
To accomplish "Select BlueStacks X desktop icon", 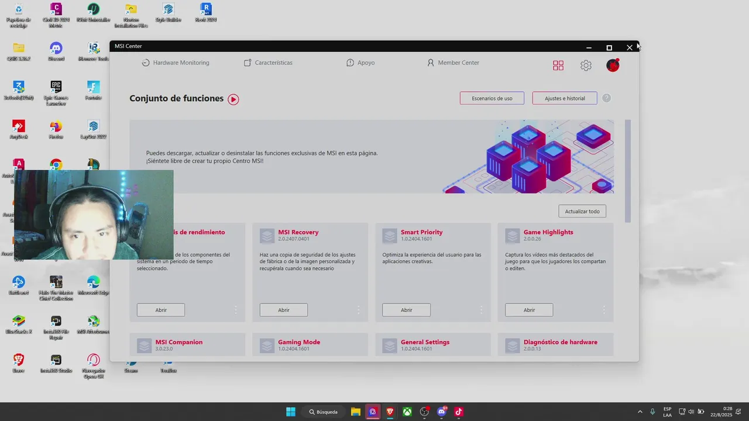I will pos(19,324).
